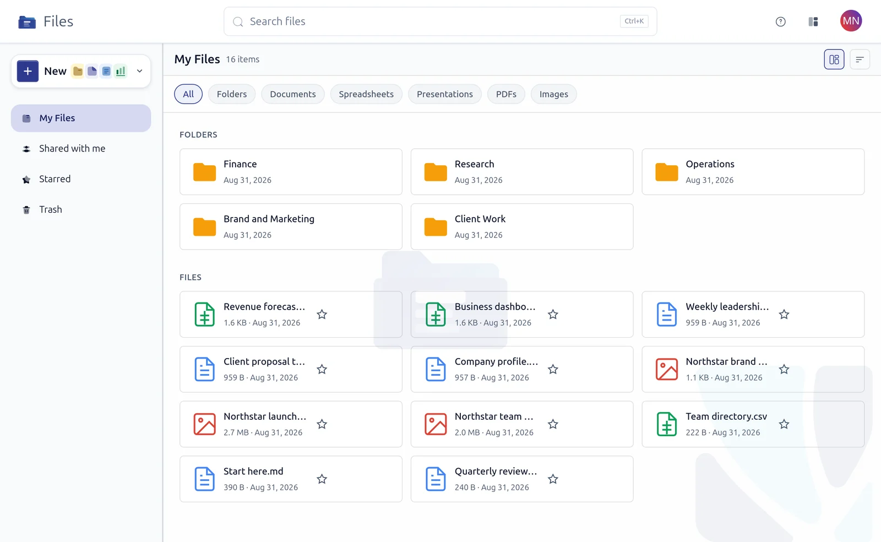Select the All filter chip
Viewport: 881px width, 542px height.
tap(188, 94)
